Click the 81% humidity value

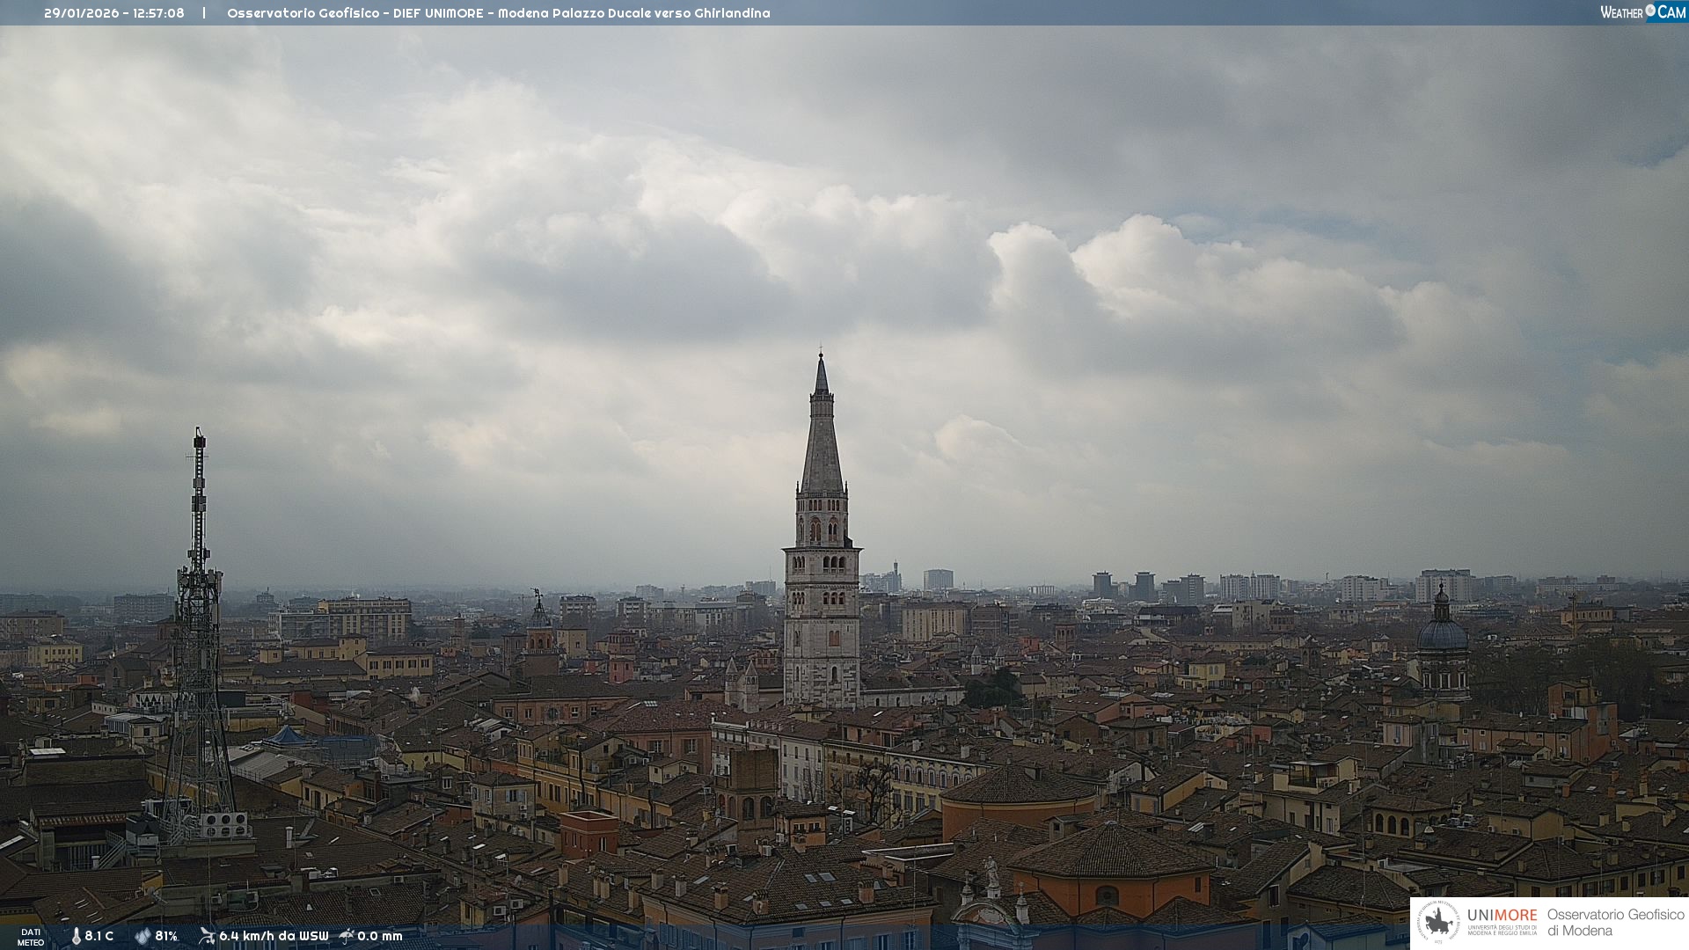click(166, 937)
